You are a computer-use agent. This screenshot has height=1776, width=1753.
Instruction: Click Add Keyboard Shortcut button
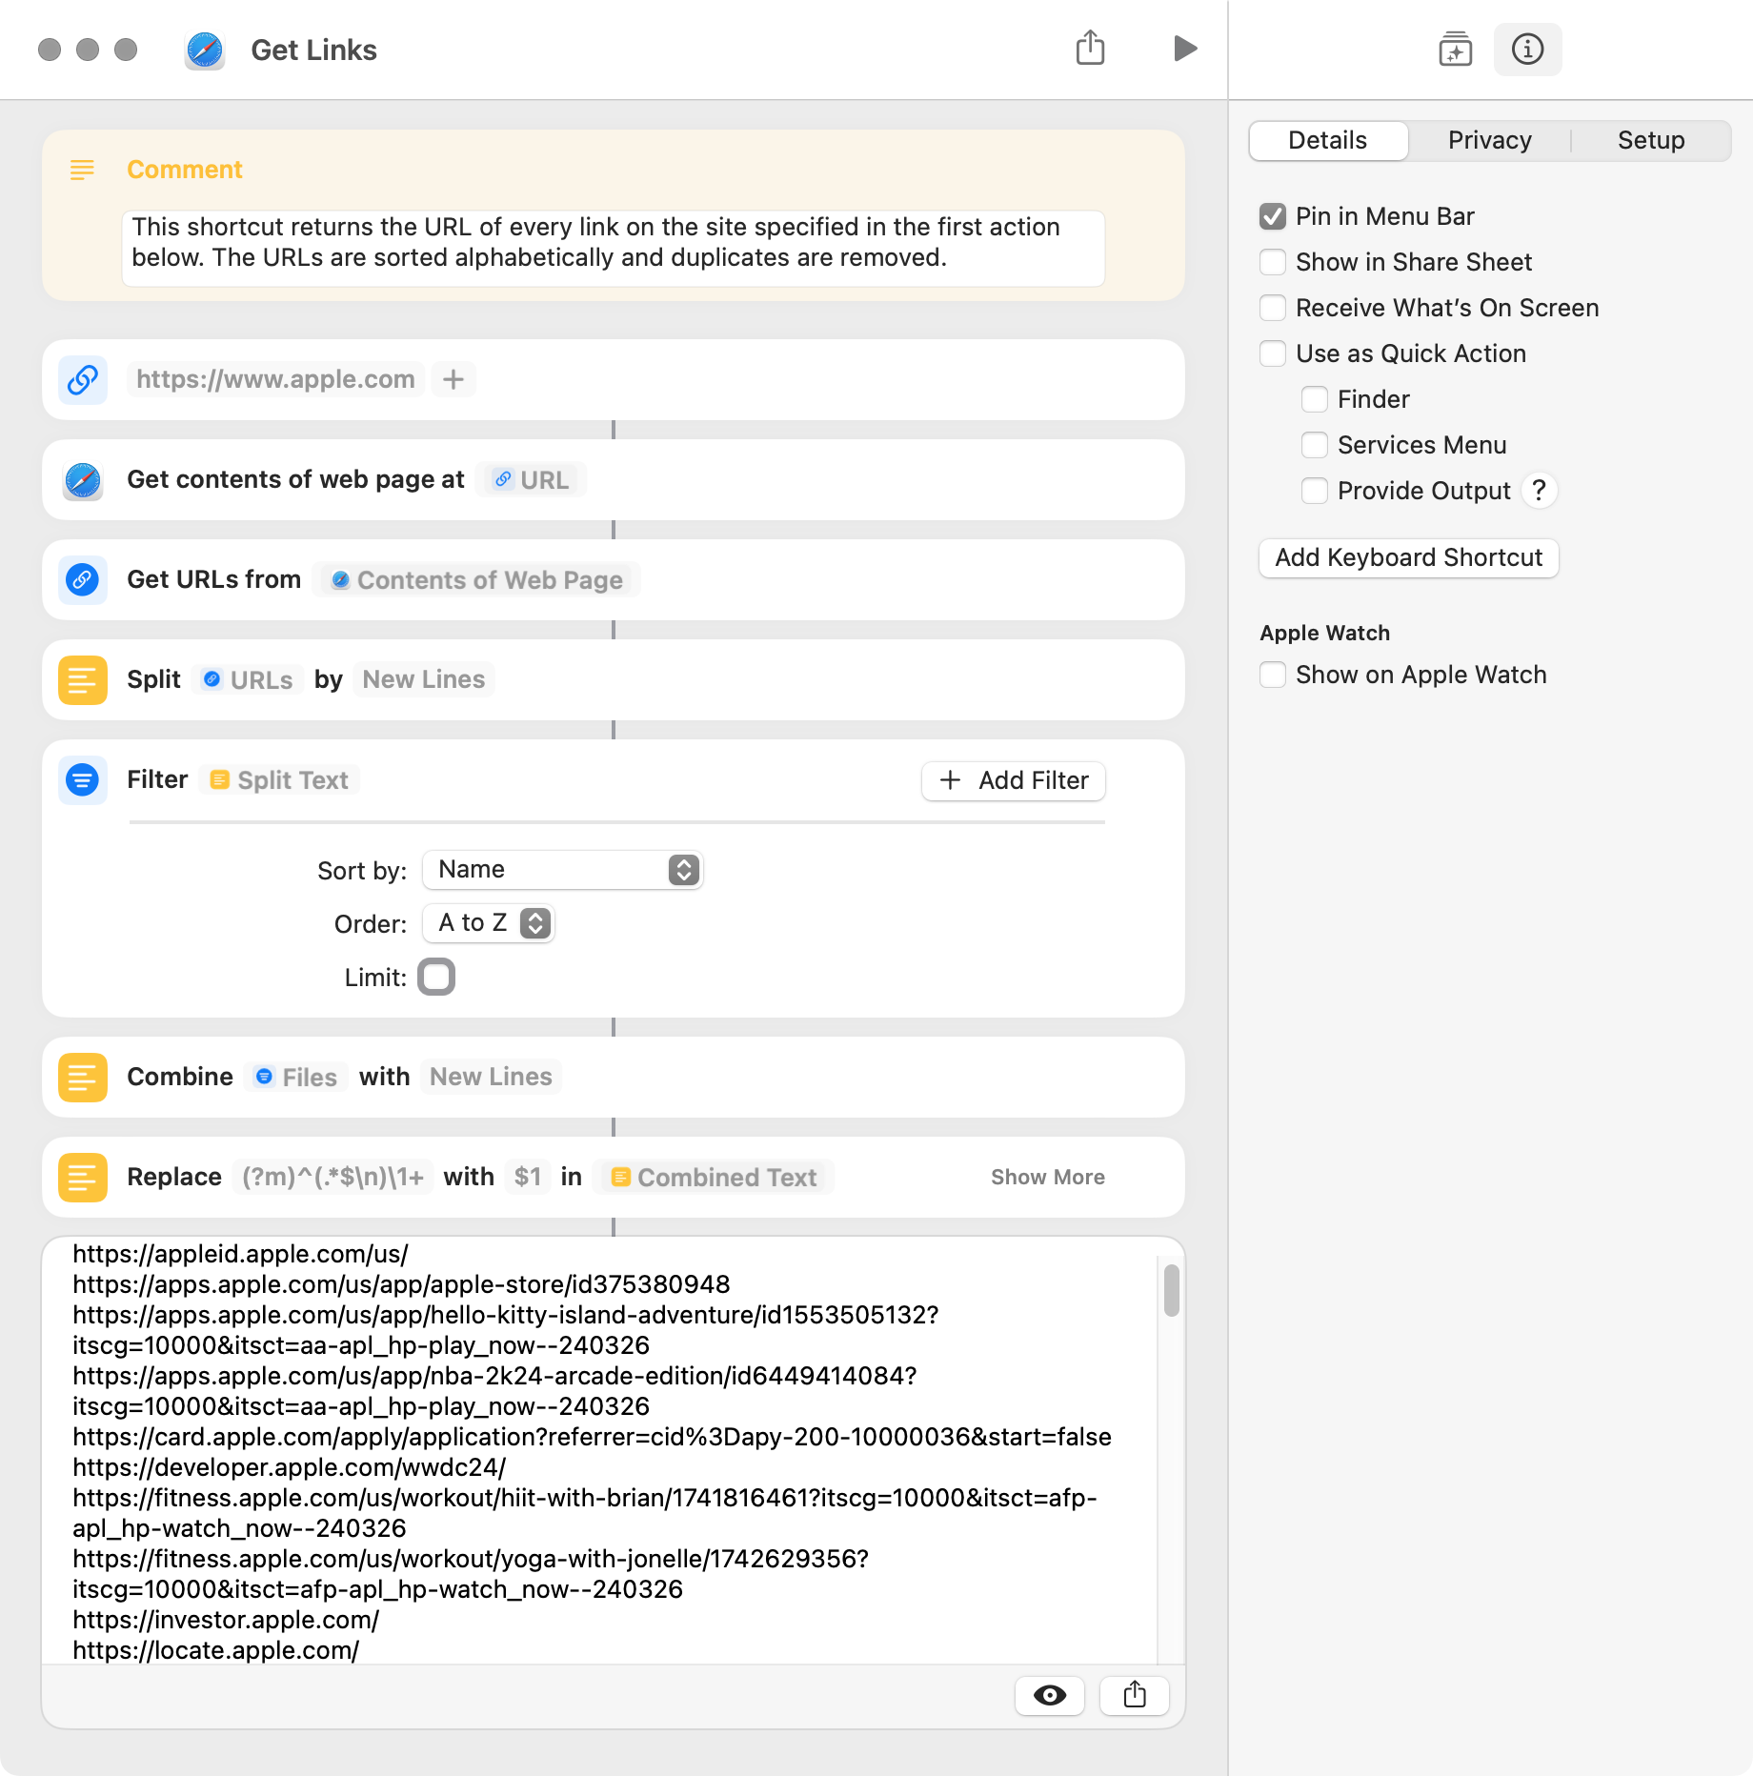click(1409, 557)
